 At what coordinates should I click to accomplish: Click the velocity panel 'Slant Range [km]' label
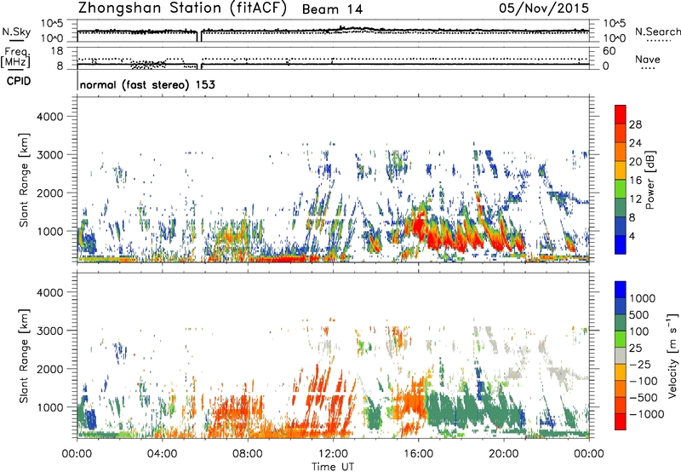[x=25, y=356]
